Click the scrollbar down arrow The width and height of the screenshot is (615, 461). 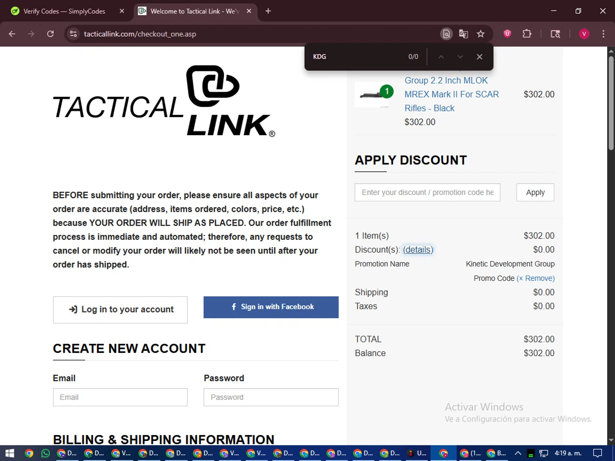611,441
